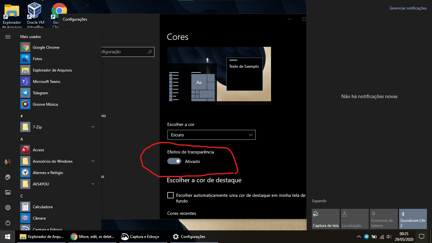The image size is (432, 243).
Task: Open the Network (globe) shortcut in Start rail
Action: (x=8, y=177)
